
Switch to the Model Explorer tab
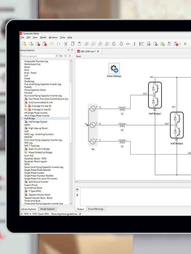tap(48, 209)
